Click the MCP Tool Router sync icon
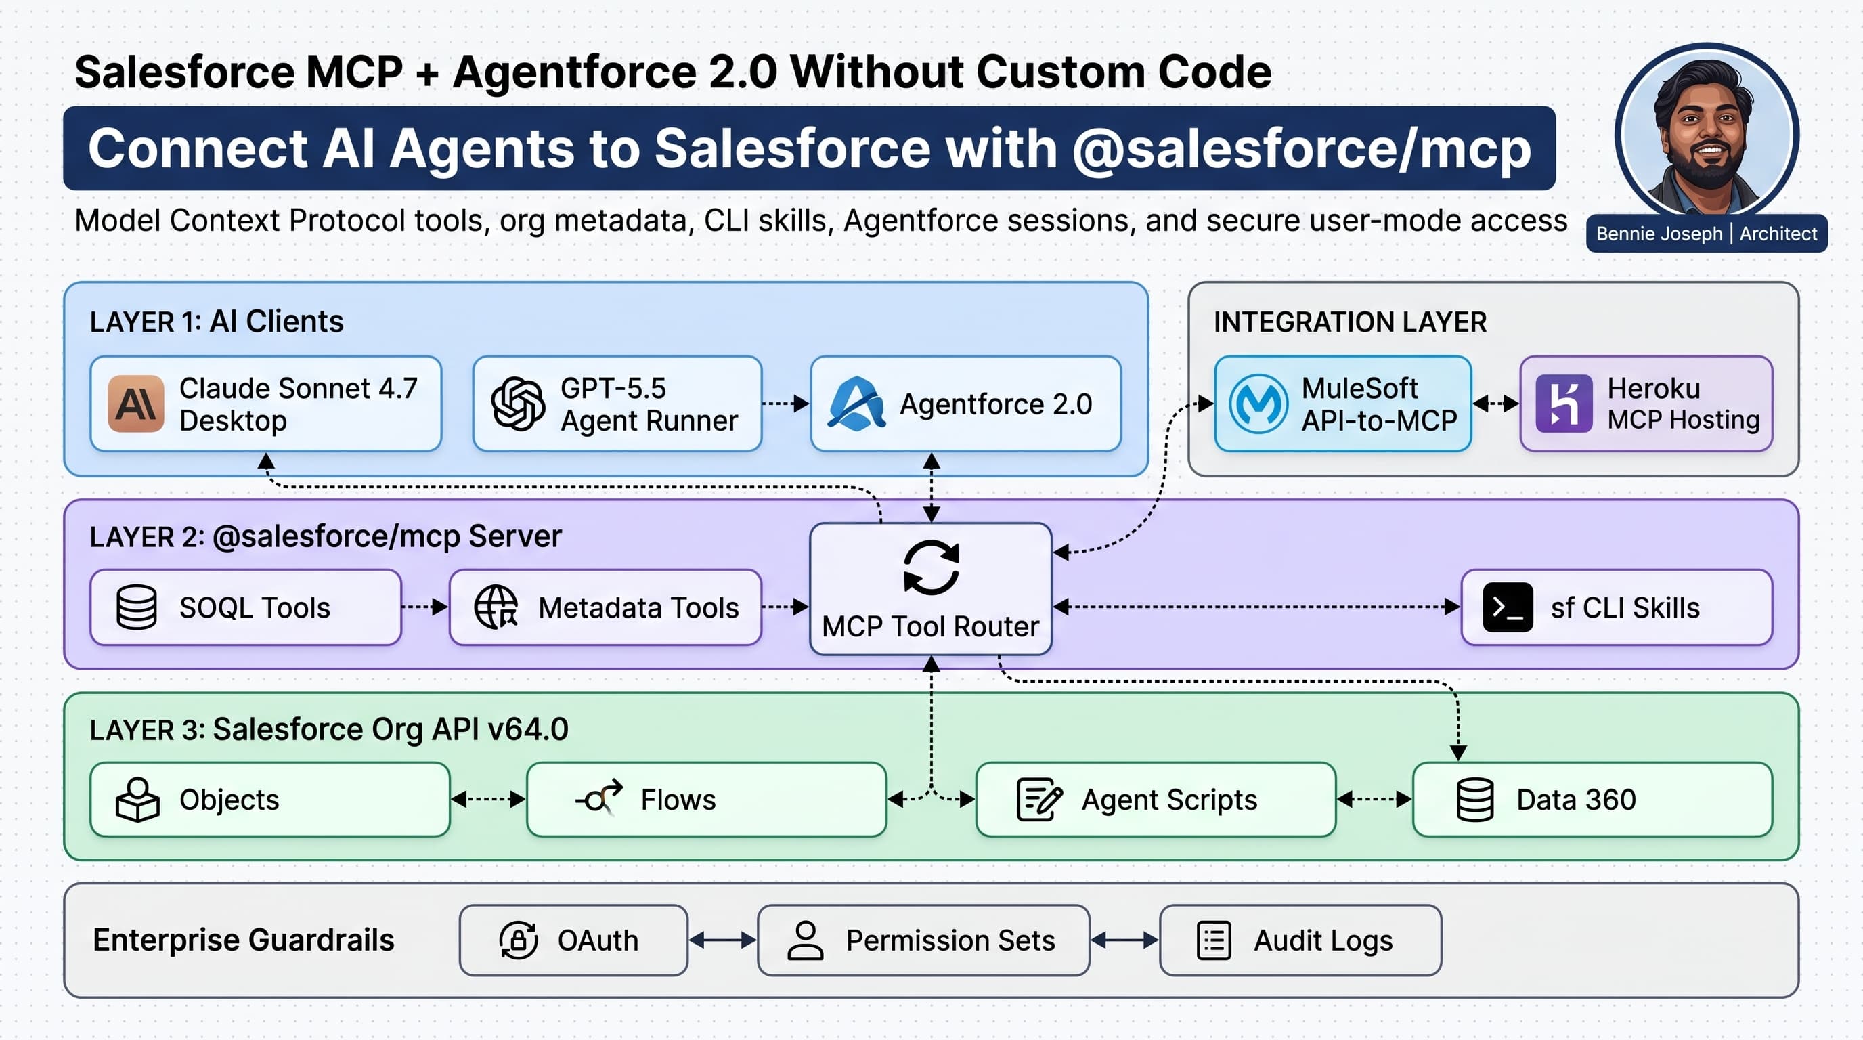Image resolution: width=1863 pixels, height=1040 pixels. coord(931,567)
